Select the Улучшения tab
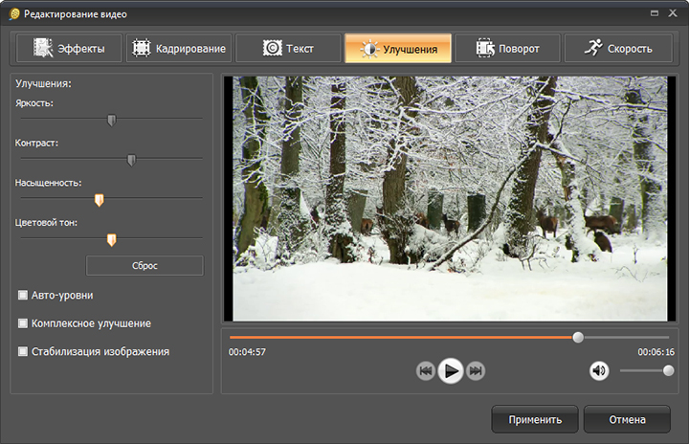689x444 pixels. click(x=397, y=49)
